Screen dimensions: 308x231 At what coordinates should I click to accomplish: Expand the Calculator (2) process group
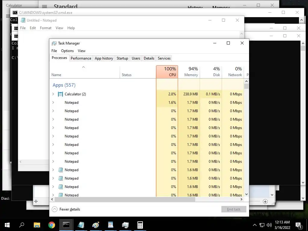click(53, 94)
